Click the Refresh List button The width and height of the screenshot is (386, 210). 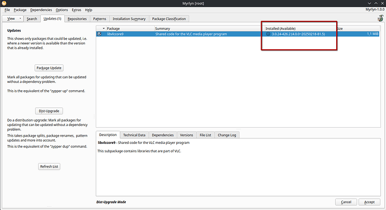pos(49,166)
